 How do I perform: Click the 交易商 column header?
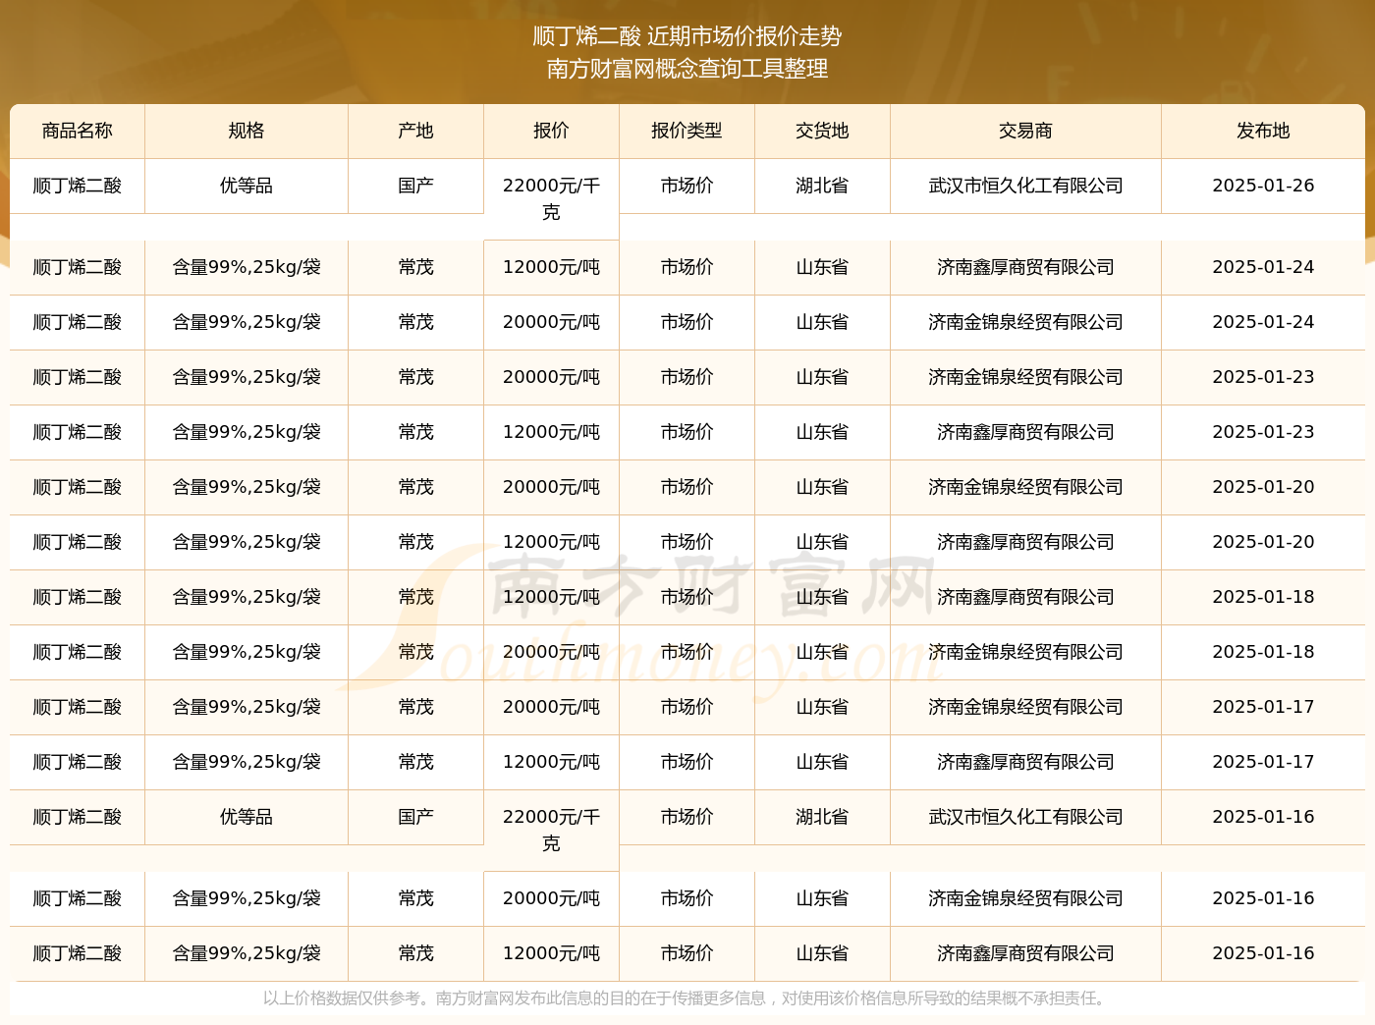[1025, 131]
